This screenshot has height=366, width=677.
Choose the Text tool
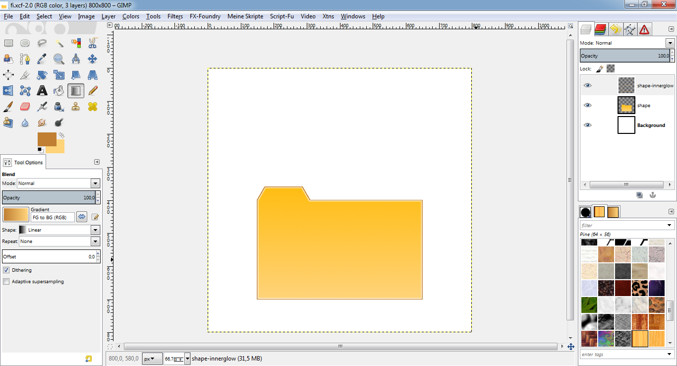(42, 90)
